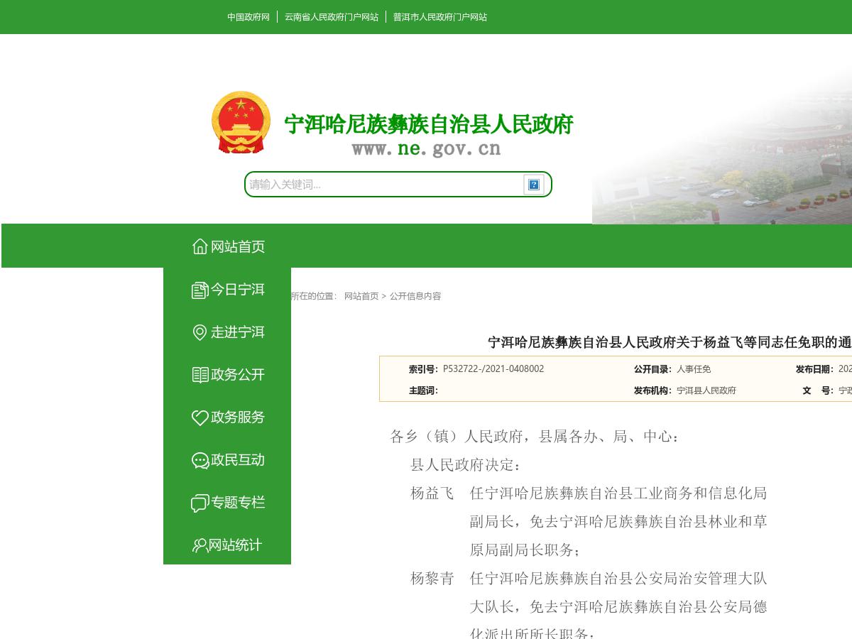Click the article headline about 杨益飞等同志任免职
The width and height of the screenshot is (852, 639).
(x=670, y=342)
